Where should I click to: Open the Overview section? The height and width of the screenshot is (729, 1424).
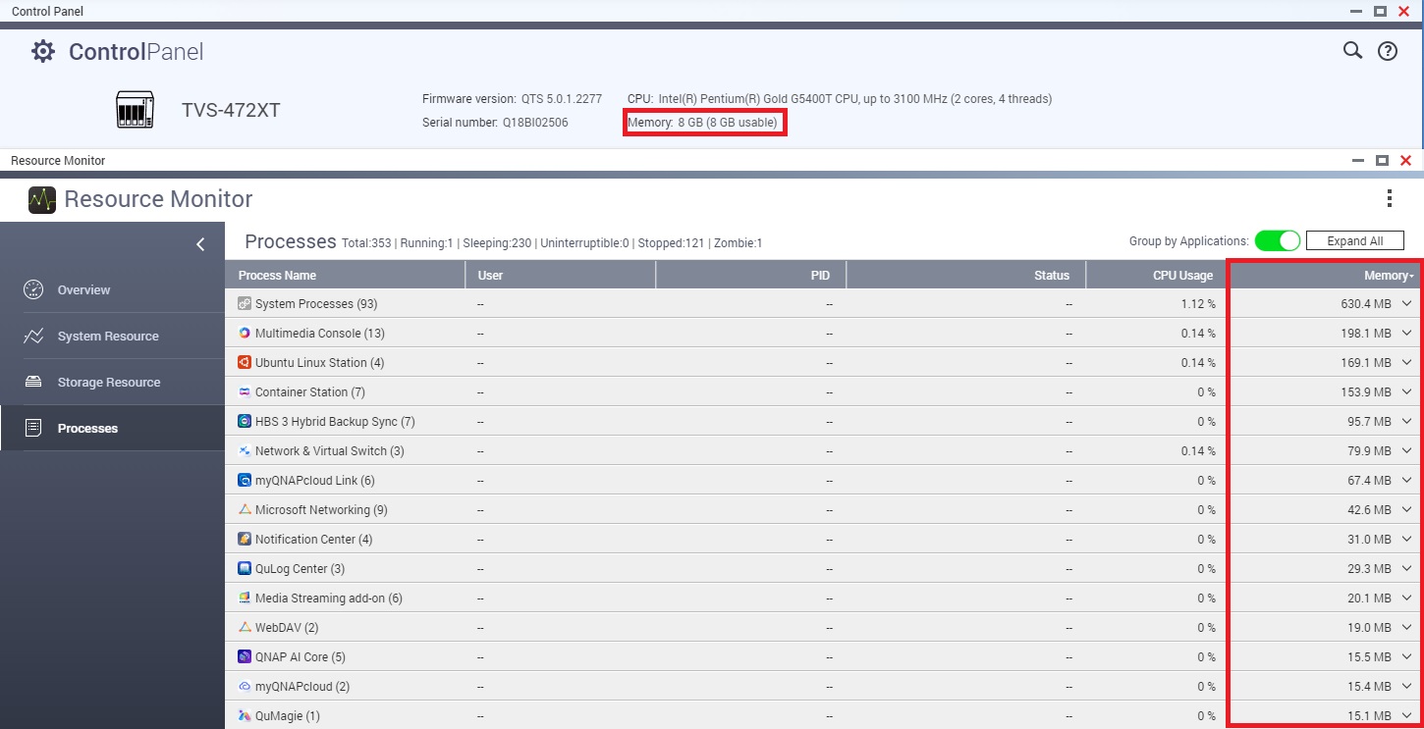(112, 289)
